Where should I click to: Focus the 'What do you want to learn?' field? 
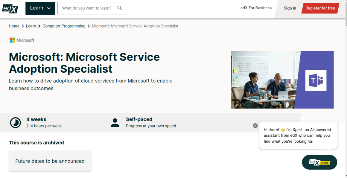click(87, 8)
